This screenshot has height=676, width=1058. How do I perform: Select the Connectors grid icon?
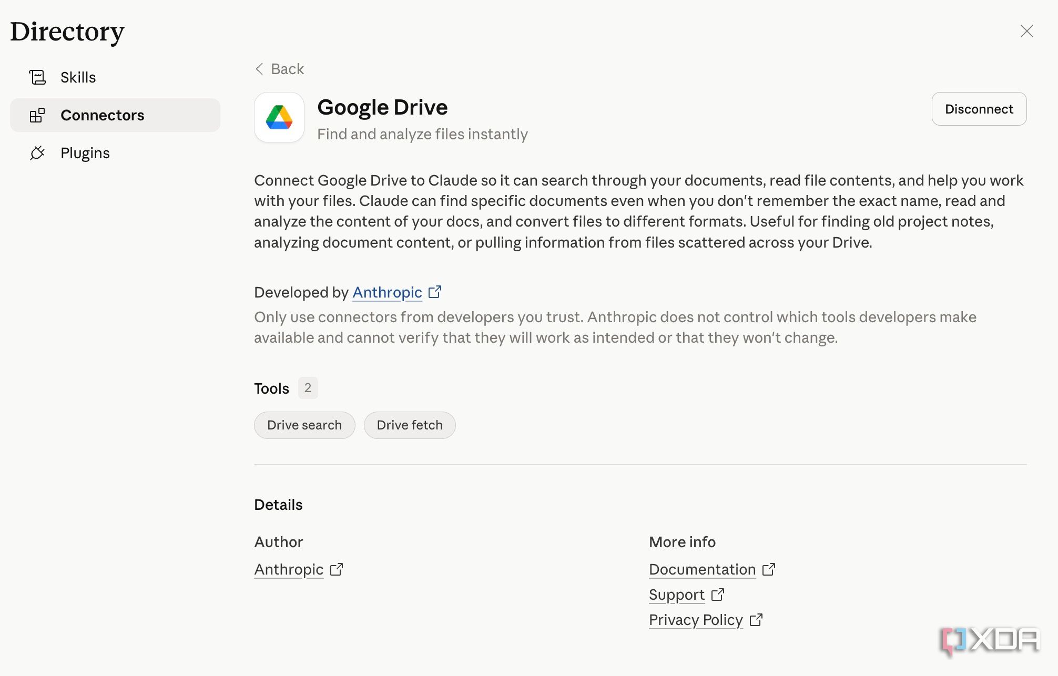click(37, 115)
